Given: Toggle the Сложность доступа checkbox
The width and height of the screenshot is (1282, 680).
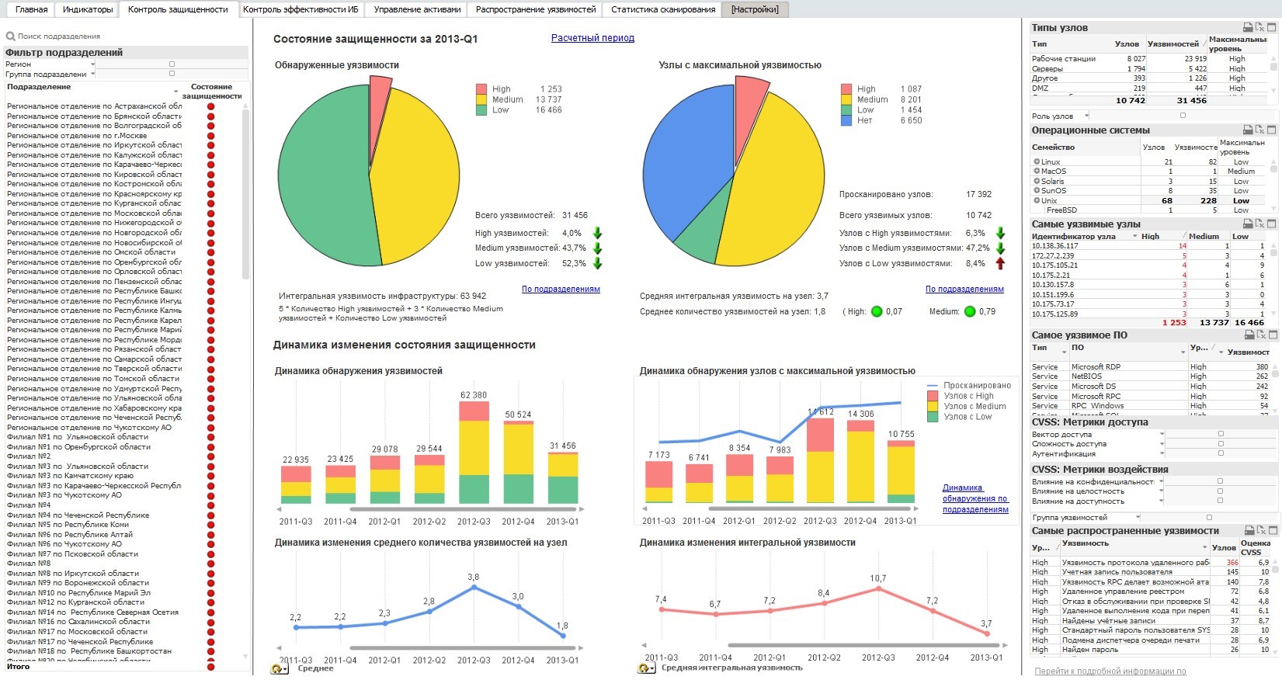Looking at the screenshot, I should 1221,443.
